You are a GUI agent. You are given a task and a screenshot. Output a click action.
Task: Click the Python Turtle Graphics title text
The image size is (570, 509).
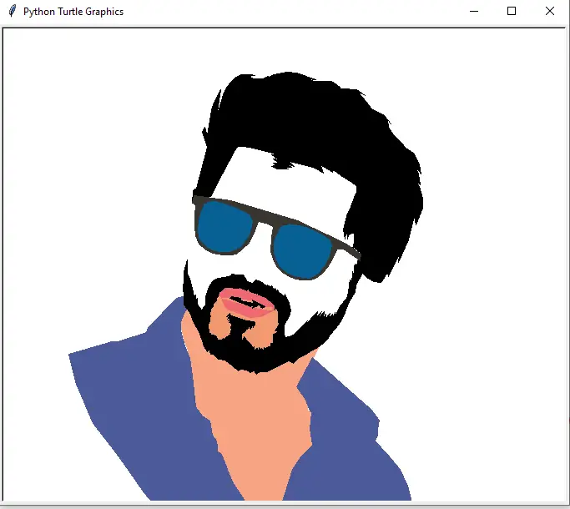click(73, 12)
